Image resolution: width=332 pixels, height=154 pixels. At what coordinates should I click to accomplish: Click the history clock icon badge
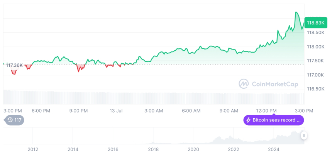click(10, 120)
